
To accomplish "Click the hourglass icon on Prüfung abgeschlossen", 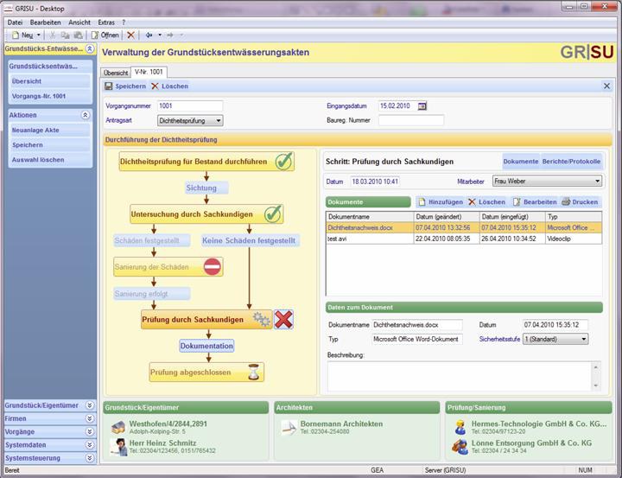I will click(254, 373).
